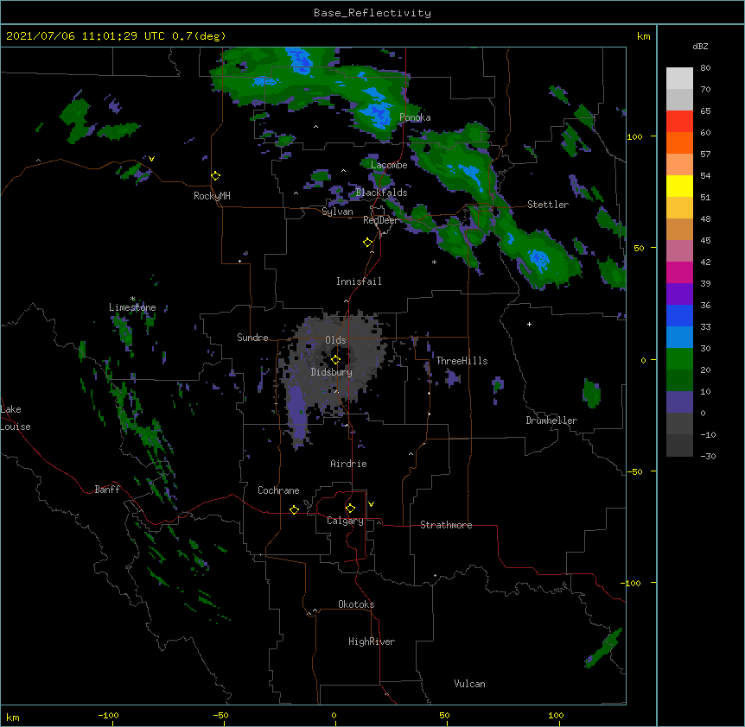The width and height of the screenshot is (745, 727).
Task: Pick the yellow legend swatch below 54 dBZ
Action: [x=679, y=186]
